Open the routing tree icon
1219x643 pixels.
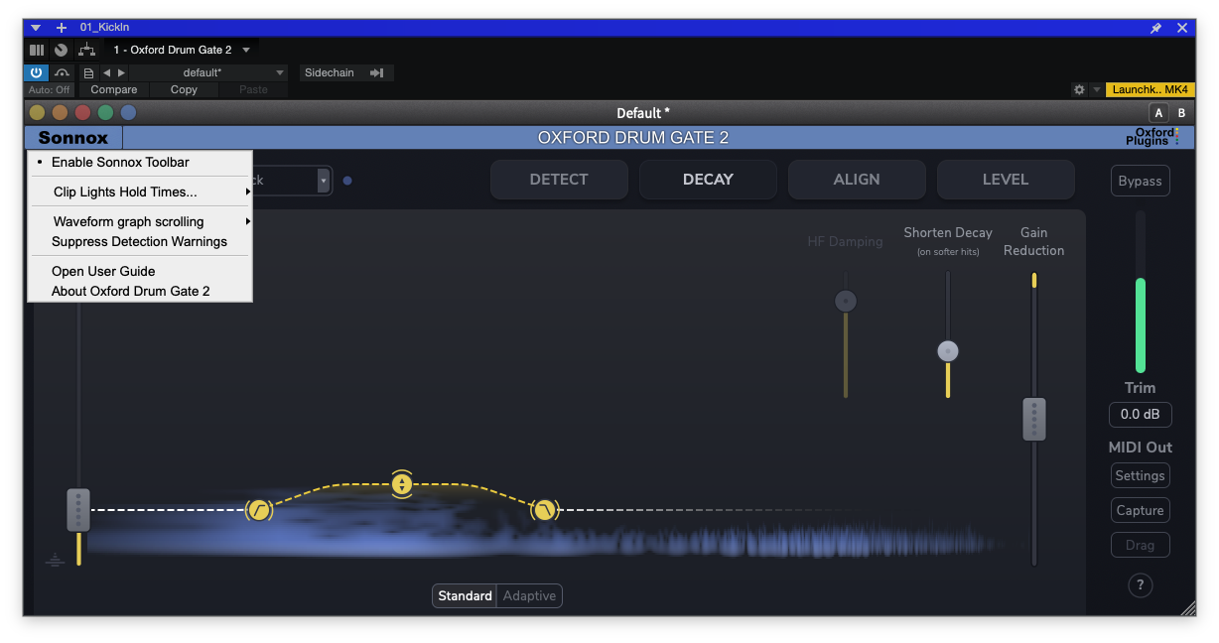click(87, 50)
